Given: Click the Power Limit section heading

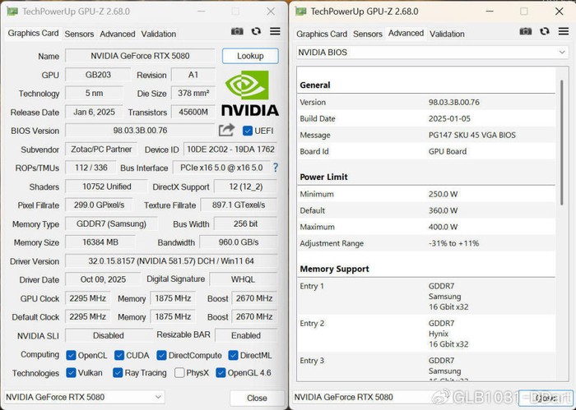Looking at the screenshot, I should 323,177.
